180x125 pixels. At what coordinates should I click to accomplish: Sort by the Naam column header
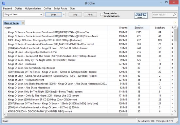(56, 28)
